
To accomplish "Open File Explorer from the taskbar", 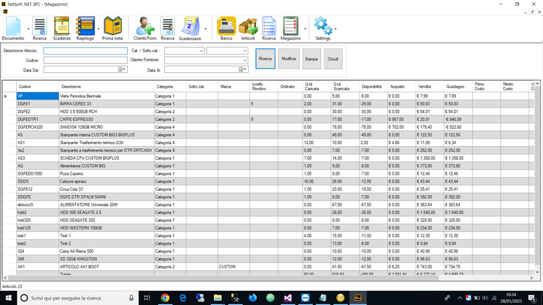I will pyautogui.click(x=217, y=298).
